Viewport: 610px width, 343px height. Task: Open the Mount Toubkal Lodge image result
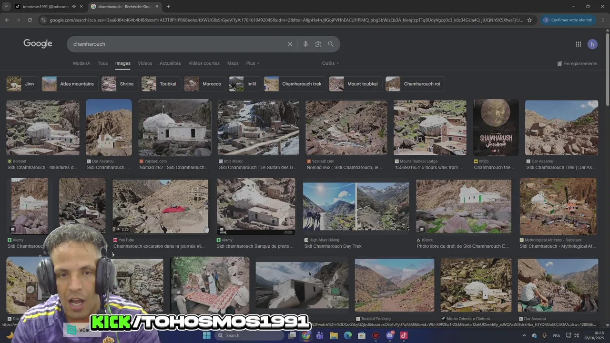point(430,128)
